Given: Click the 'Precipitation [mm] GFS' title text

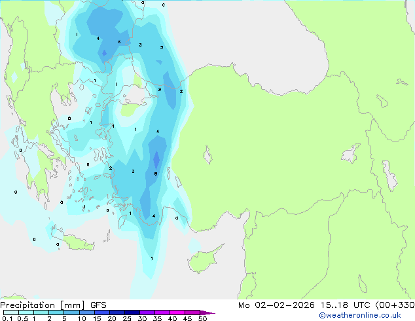Looking at the screenshot, I should [53, 305].
